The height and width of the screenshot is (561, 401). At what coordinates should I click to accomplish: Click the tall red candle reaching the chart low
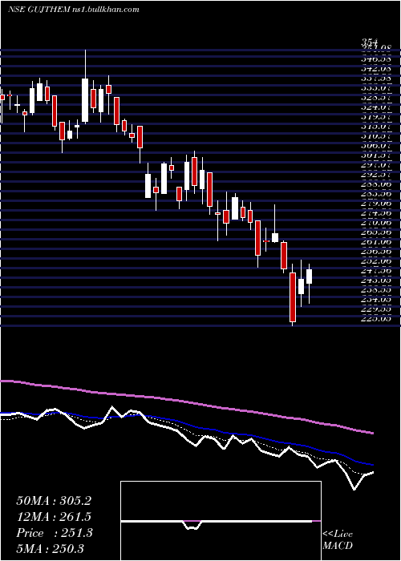pyautogui.click(x=293, y=297)
